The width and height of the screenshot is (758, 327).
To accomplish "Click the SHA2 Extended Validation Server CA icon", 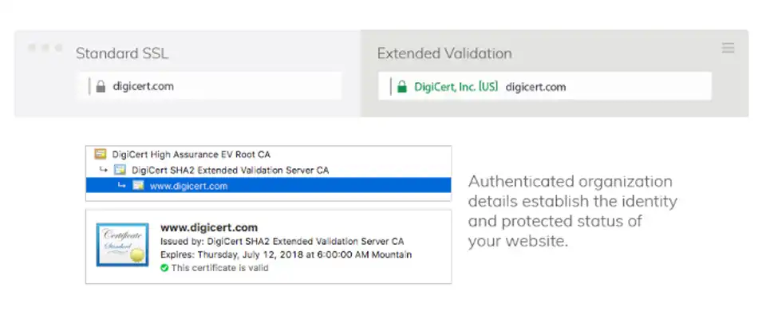I will tap(120, 170).
